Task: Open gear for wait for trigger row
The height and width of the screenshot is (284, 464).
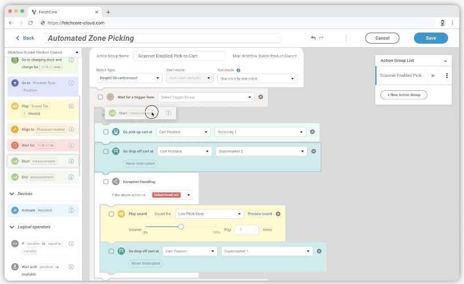Action: coord(260,97)
